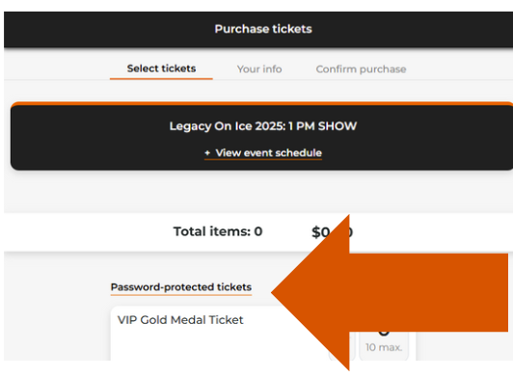Click the 10 max. quantity box

[384, 343]
